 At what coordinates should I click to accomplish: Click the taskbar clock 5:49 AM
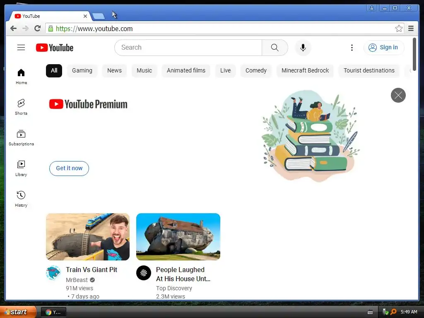click(x=409, y=312)
